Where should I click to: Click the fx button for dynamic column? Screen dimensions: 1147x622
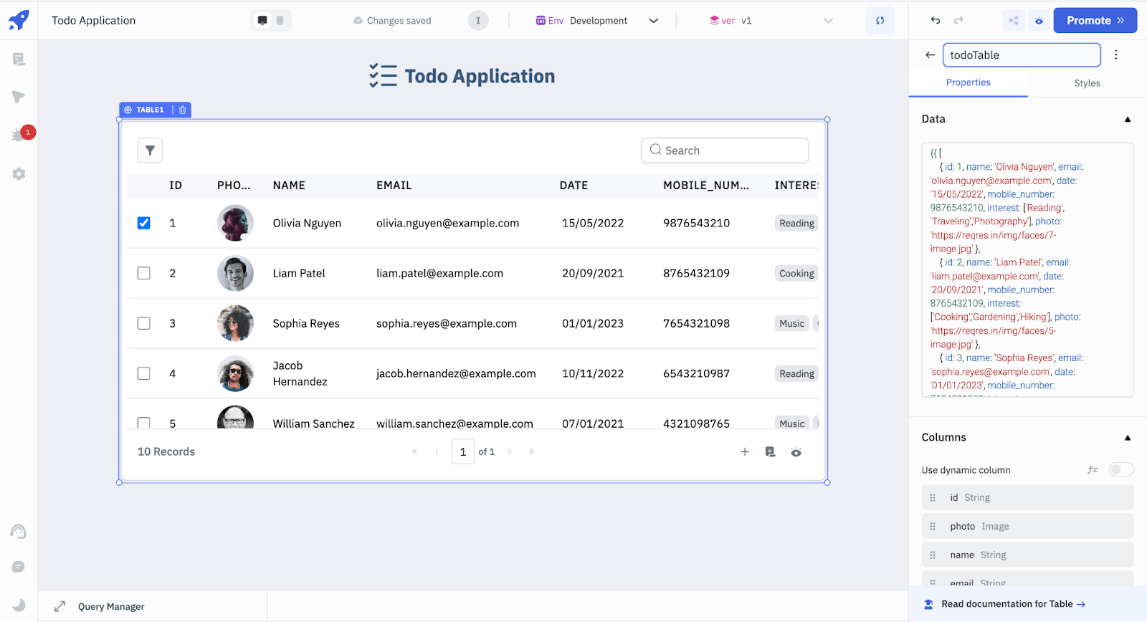[1093, 470]
